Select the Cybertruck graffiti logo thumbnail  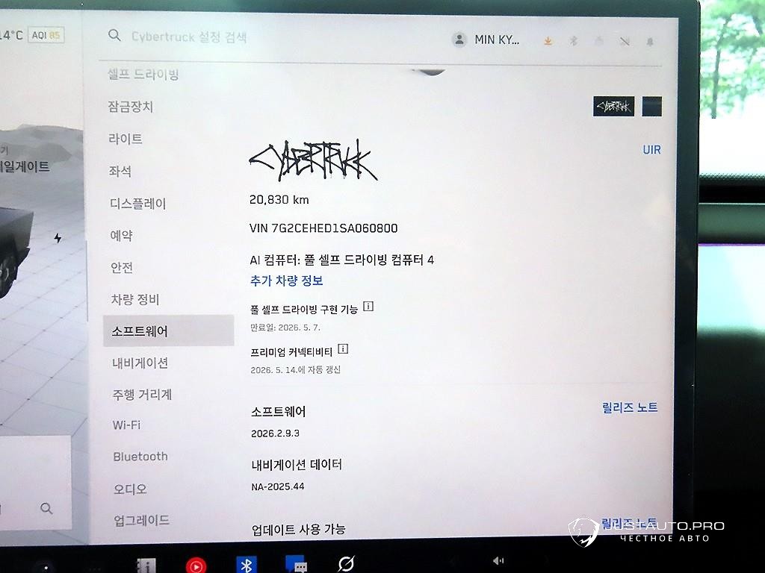pos(614,106)
